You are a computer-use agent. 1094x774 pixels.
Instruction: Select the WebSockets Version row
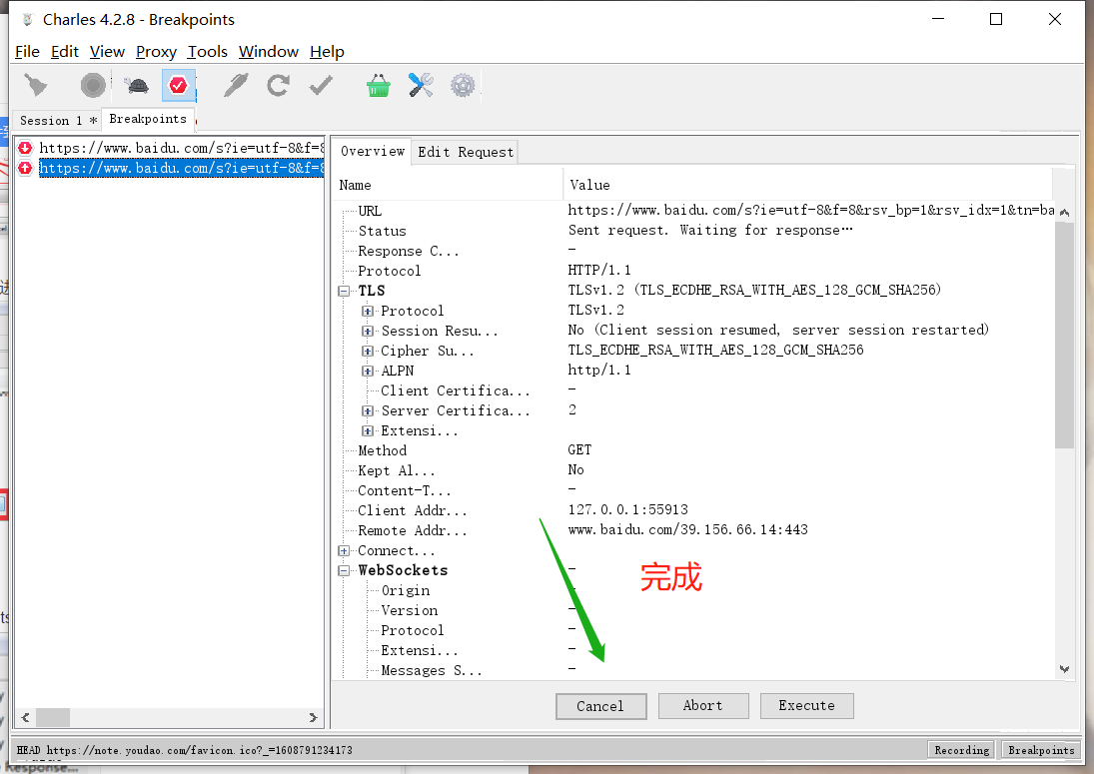[x=694, y=611]
